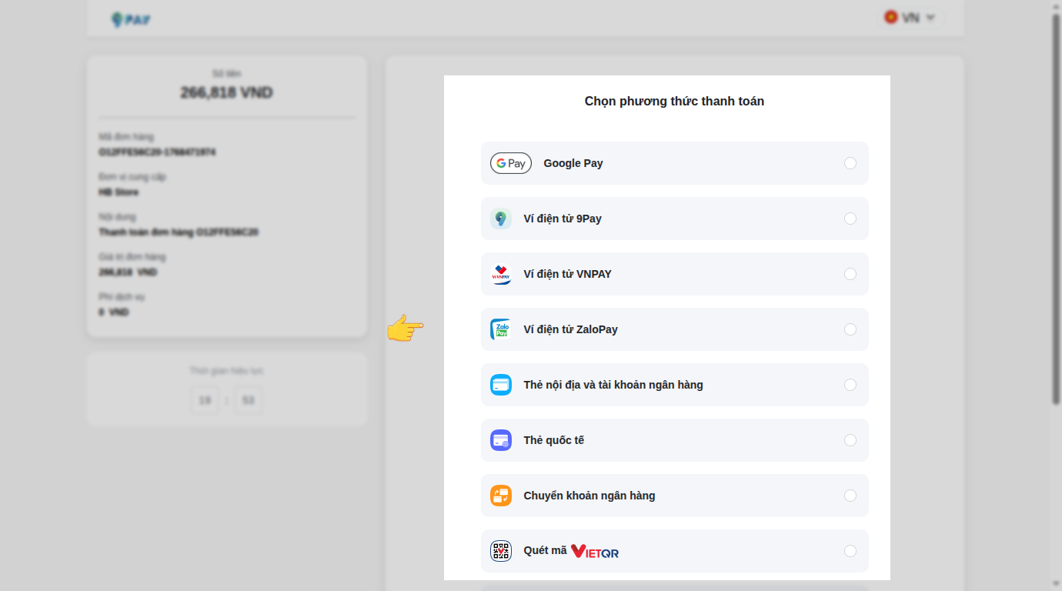Select the Ví điện tử VNPAY radio button
This screenshot has width=1062, height=591.
tap(850, 274)
